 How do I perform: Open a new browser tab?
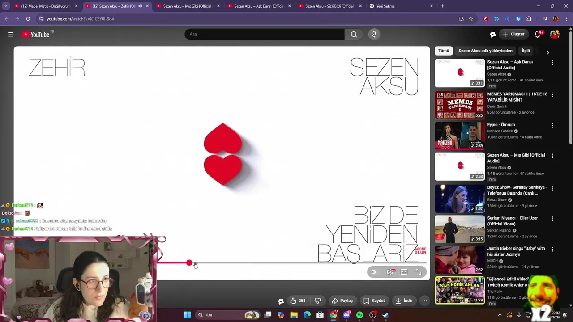442,6
